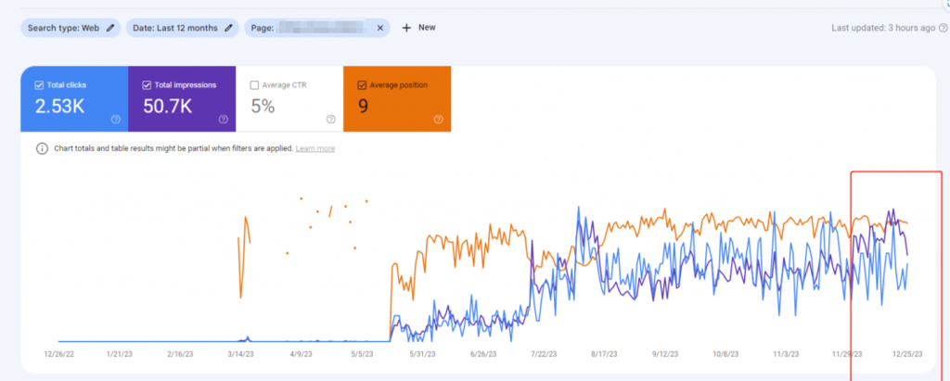Click the 11/3/23 axis date label

(787, 354)
